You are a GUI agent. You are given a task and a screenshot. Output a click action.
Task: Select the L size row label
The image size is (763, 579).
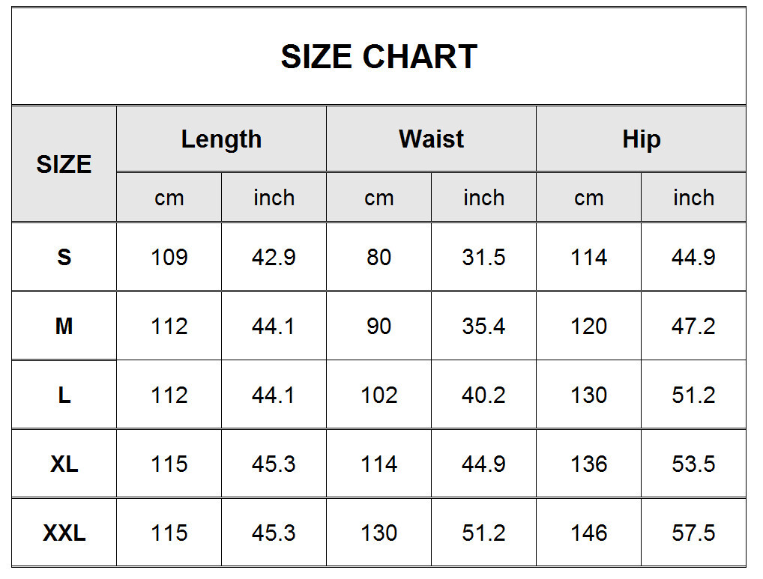tap(64, 395)
